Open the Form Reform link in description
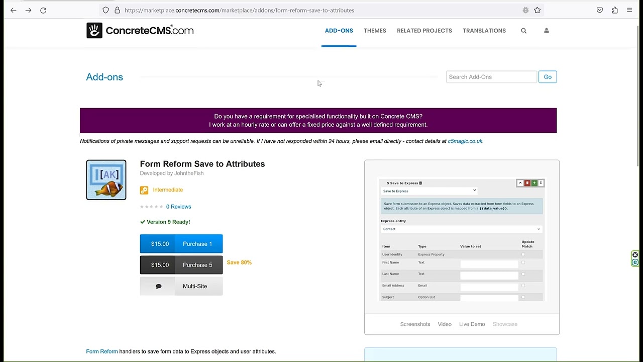 pyautogui.click(x=102, y=351)
